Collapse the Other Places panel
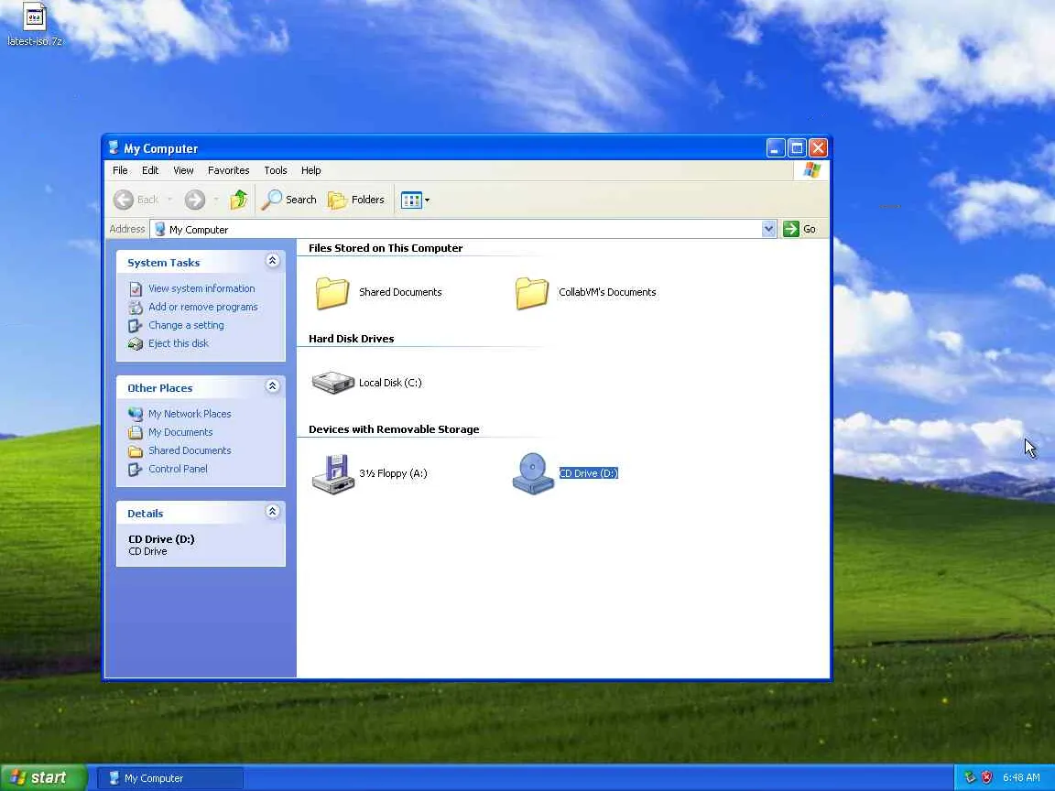The width and height of the screenshot is (1055, 791). pyautogui.click(x=273, y=386)
